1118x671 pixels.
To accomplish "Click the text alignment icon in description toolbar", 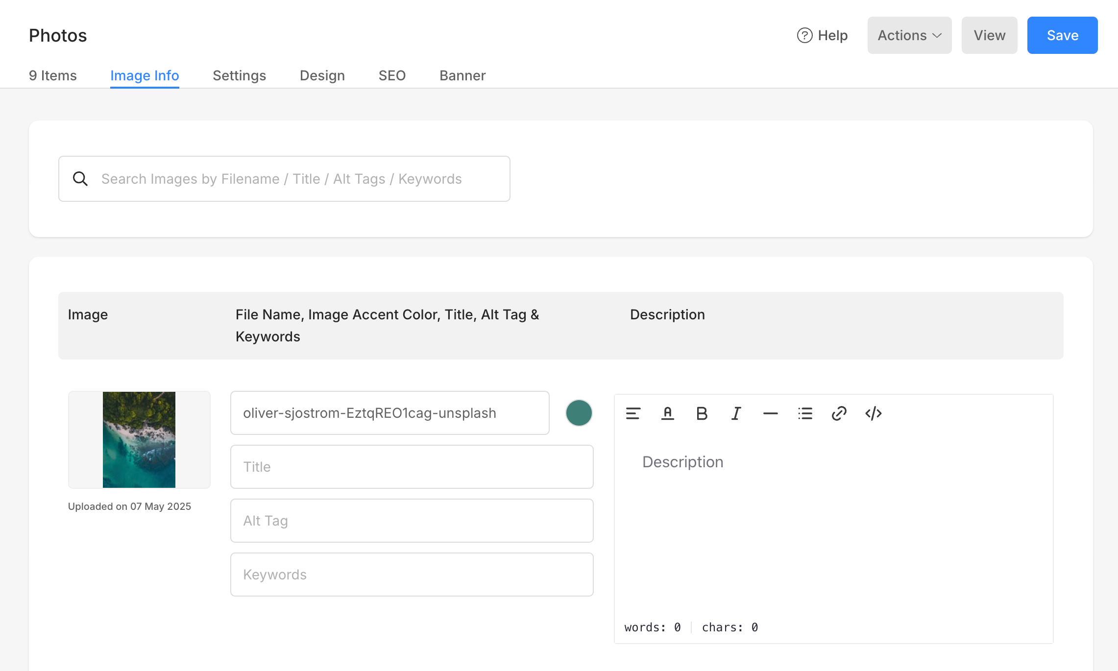I will click(x=633, y=413).
